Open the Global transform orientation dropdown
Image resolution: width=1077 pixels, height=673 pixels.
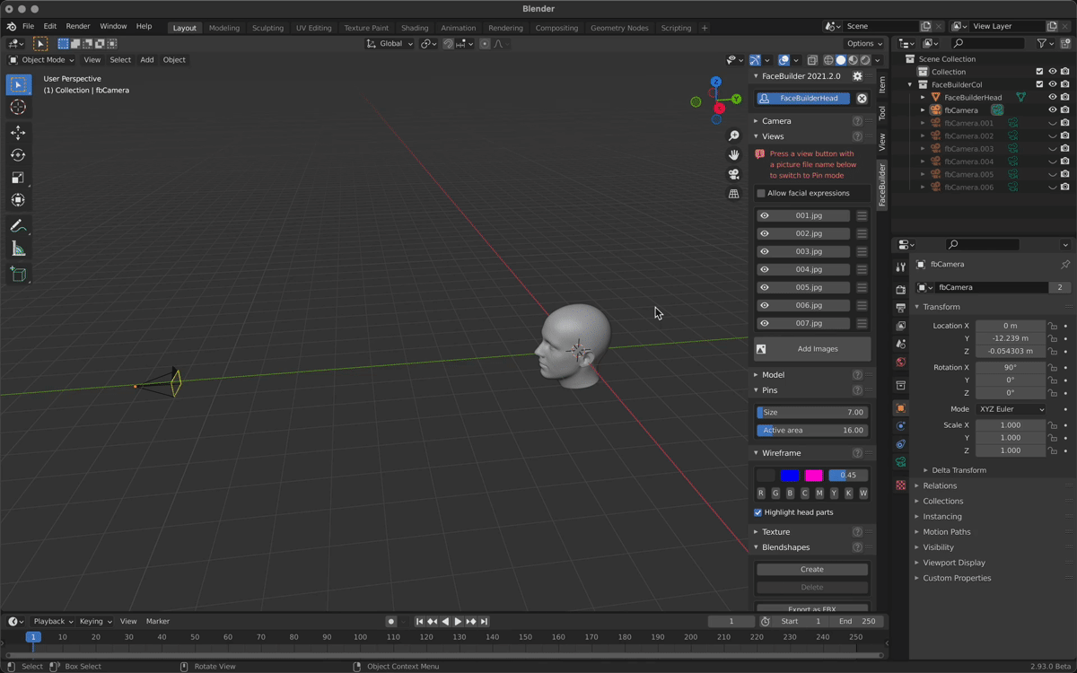click(x=390, y=43)
